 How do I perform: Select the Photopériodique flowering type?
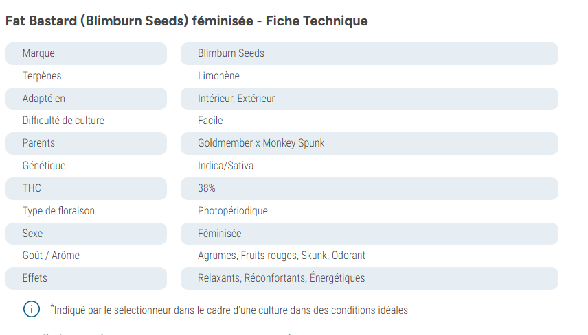coord(232,211)
